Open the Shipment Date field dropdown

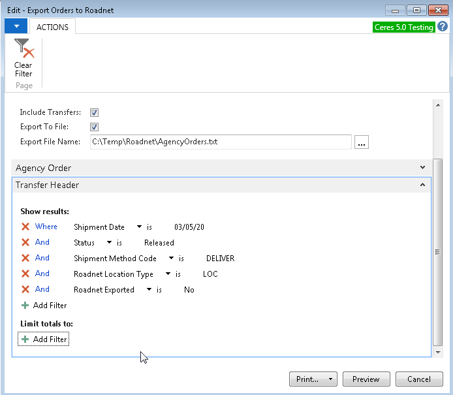[x=139, y=227]
